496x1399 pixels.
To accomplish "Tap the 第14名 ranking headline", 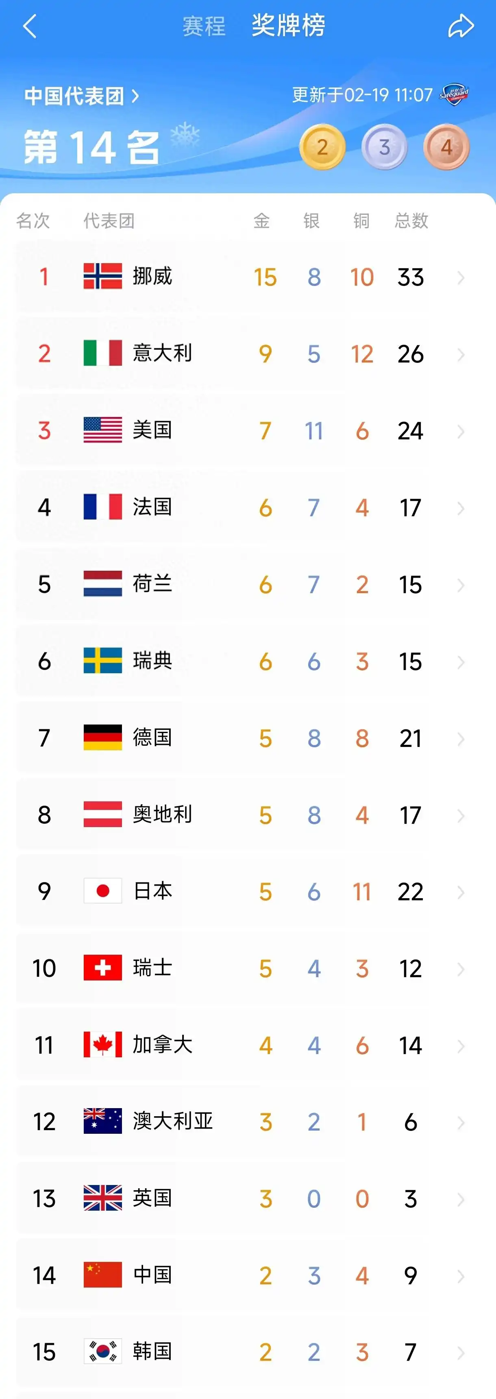I will click(92, 147).
